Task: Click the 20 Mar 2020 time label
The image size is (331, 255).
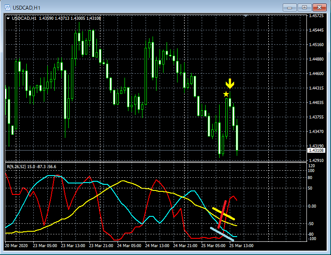Action: coord(16,246)
